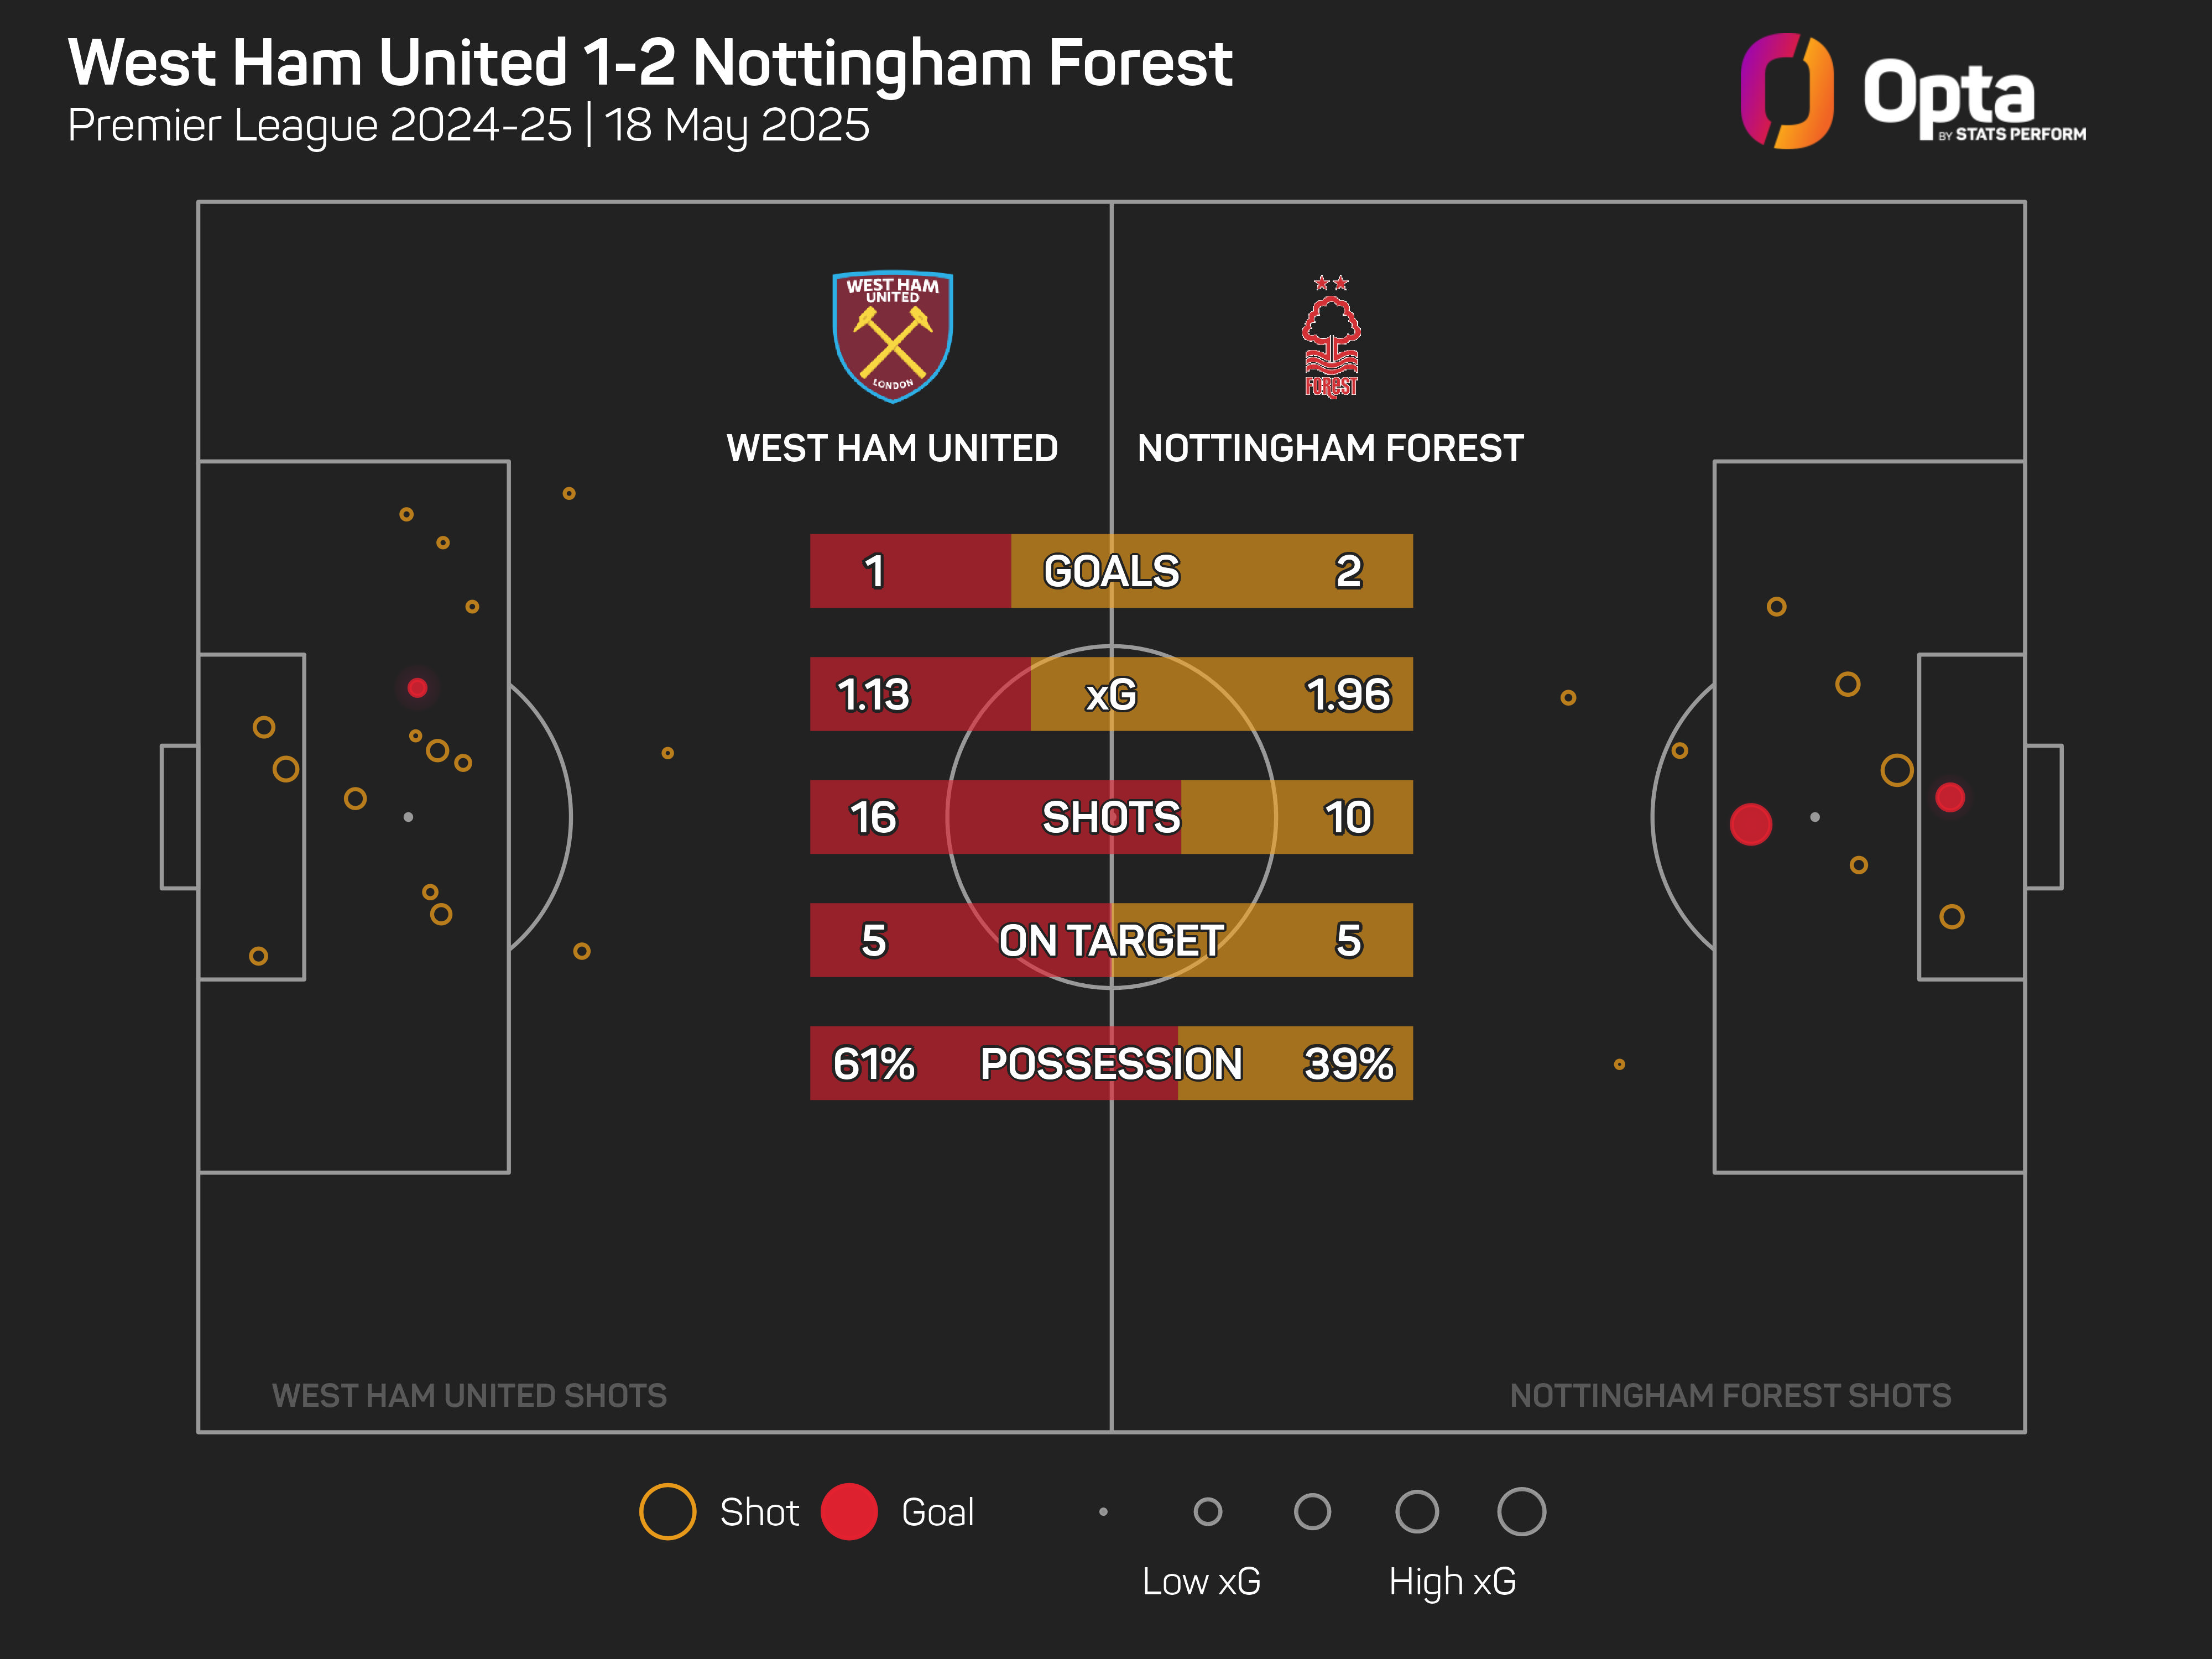Click the ON TARGET stat bar label
Screen dimensions: 2212x1659
click(1111, 940)
